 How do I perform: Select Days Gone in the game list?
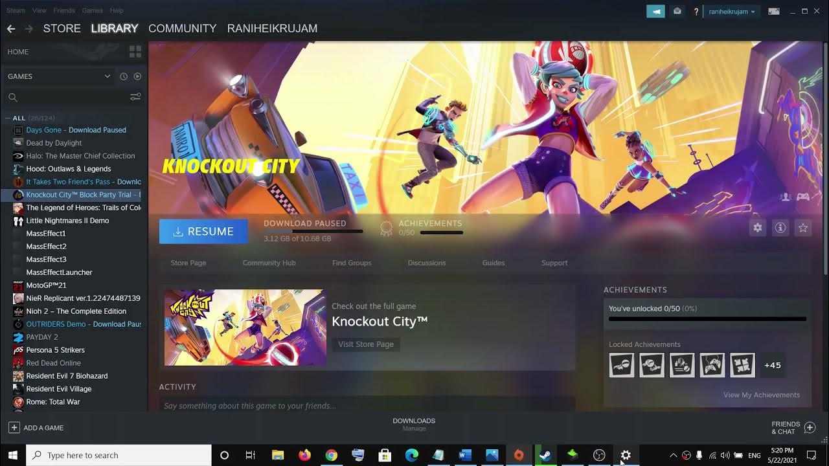point(76,130)
